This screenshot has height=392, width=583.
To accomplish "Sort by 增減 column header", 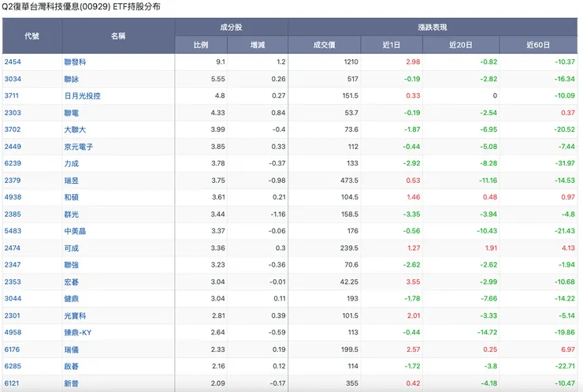I will tap(258, 45).
